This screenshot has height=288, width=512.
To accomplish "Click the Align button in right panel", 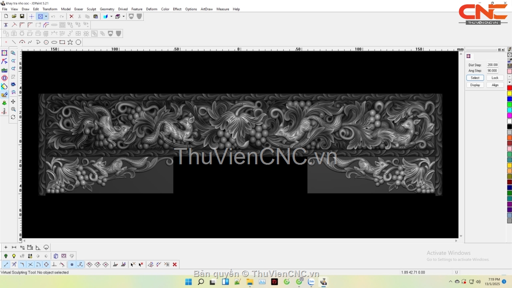I will (x=495, y=85).
